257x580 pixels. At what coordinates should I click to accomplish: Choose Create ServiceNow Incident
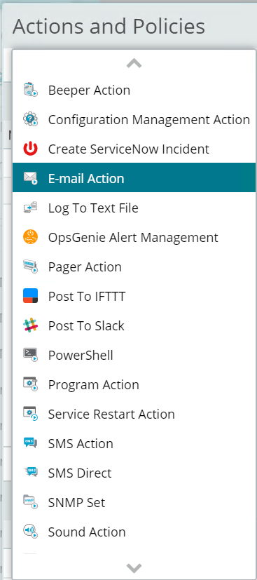point(134,149)
